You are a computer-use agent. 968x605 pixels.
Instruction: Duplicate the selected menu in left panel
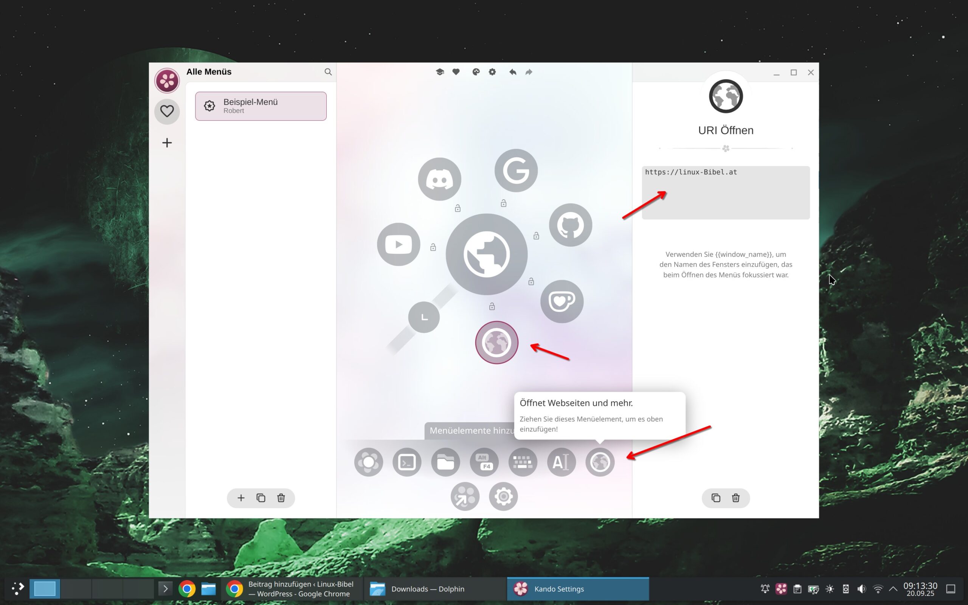(261, 498)
